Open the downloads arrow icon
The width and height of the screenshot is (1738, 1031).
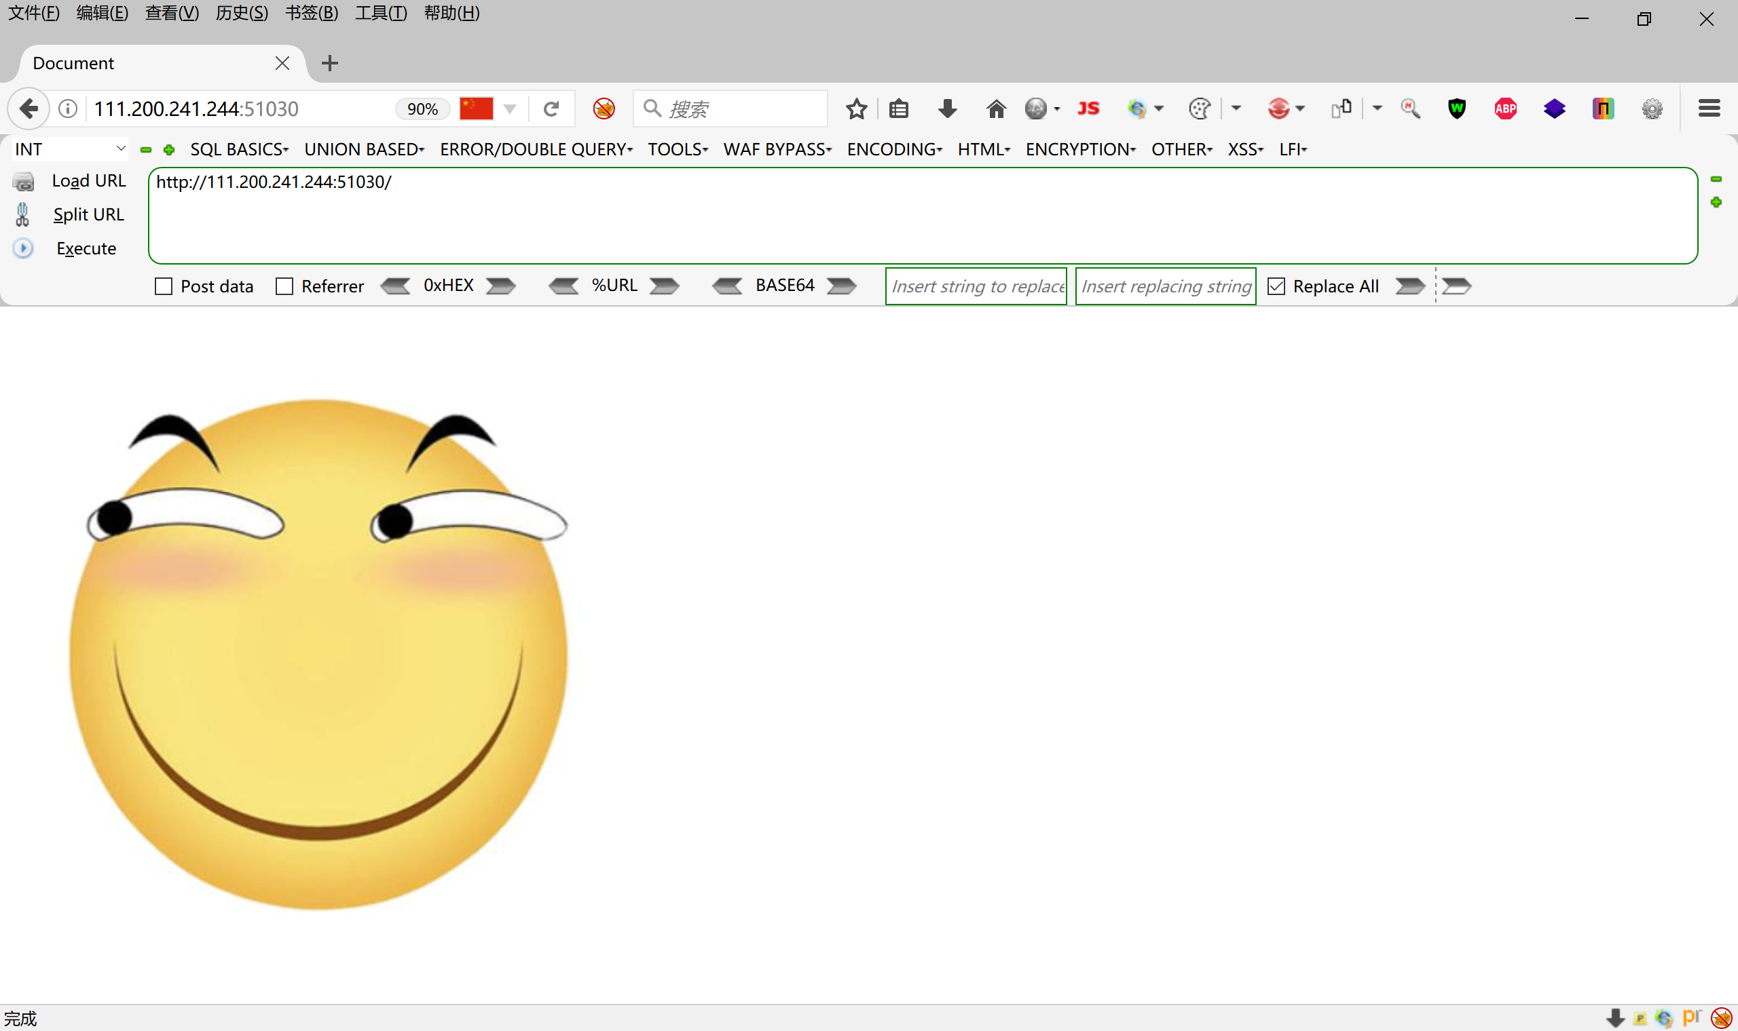(x=947, y=109)
